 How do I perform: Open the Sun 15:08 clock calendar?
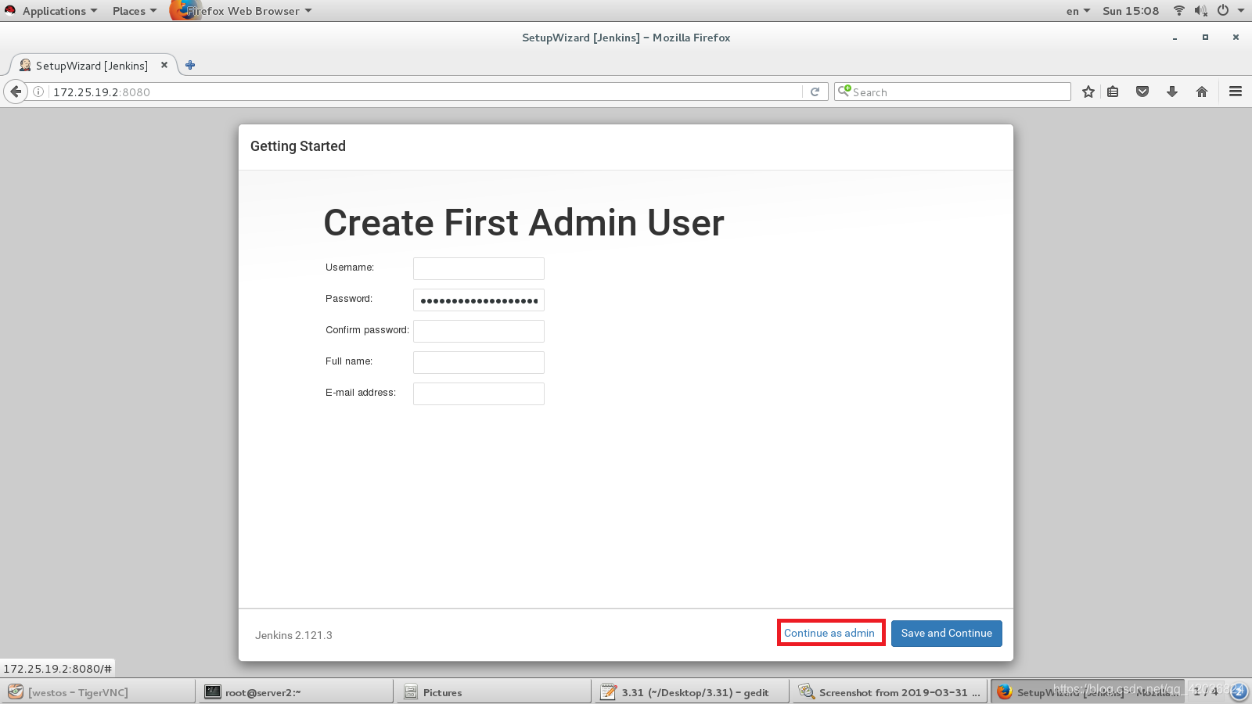[1131, 11]
